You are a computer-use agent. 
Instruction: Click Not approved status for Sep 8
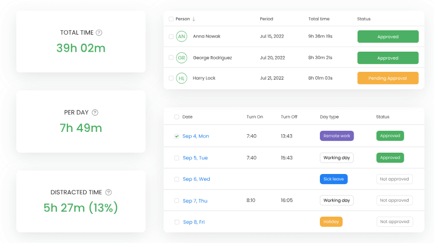click(394, 222)
